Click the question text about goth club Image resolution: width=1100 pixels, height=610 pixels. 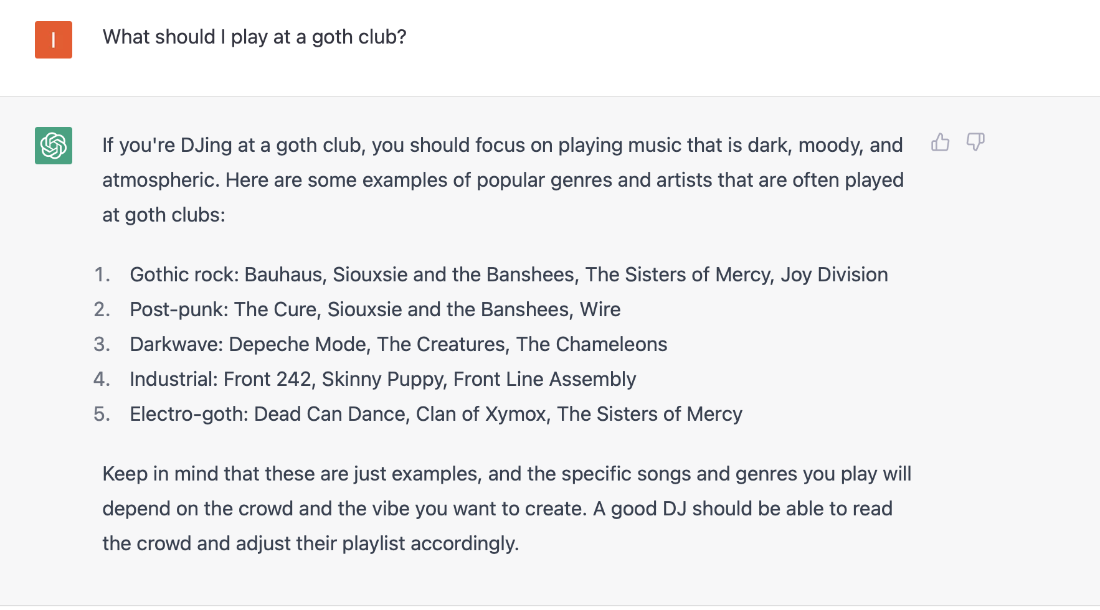(254, 37)
